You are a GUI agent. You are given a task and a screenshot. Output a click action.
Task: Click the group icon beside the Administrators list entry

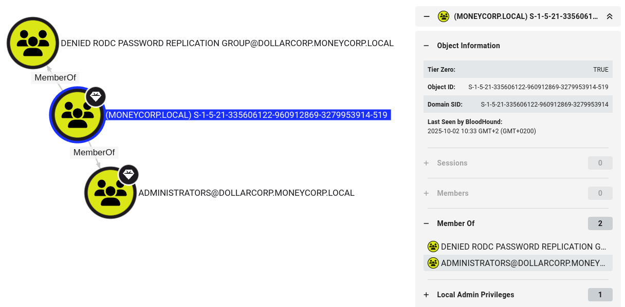coord(433,263)
